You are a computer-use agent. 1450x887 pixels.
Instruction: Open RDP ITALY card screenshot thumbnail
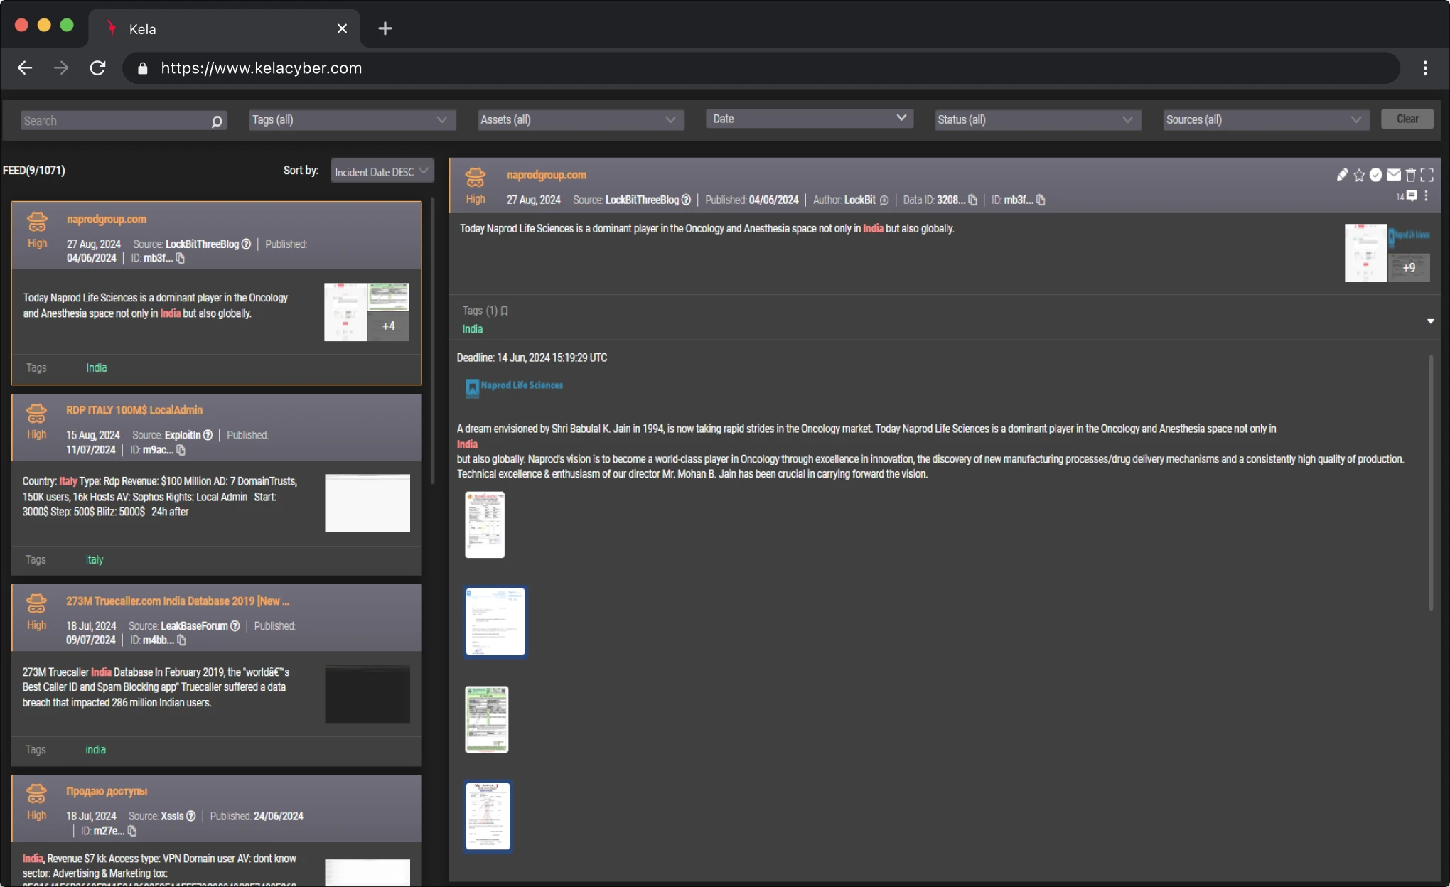tap(367, 503)
